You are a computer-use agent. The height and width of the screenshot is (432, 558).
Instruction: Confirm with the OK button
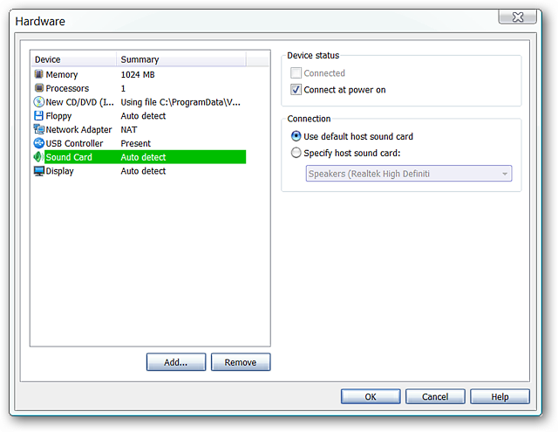click(371, 397)
